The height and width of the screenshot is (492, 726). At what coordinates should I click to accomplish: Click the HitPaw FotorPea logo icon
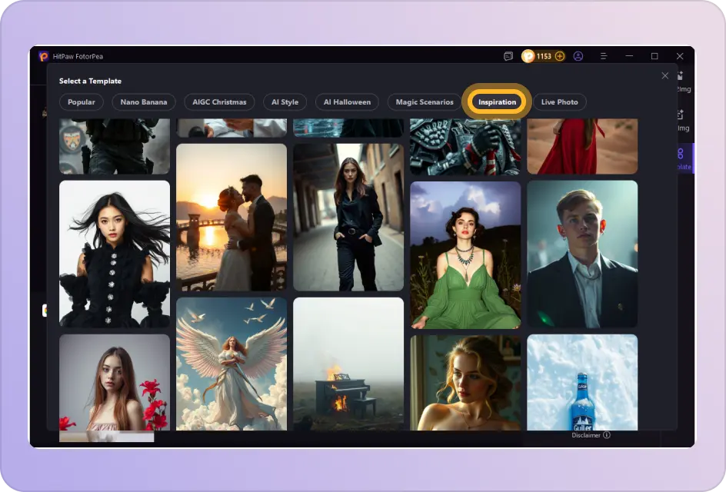pos(44,56)
